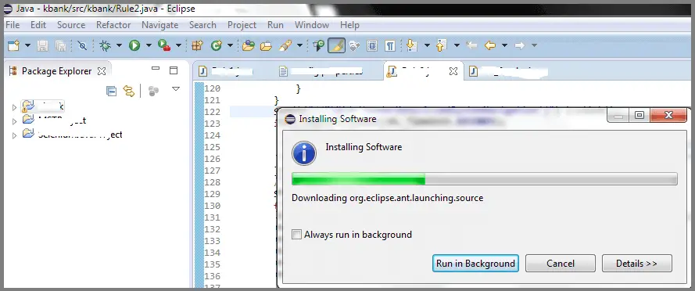The width and height of the screenshot is (695, 291).
Task: Open the New wizard dropdown arrow
Action: (x=27, y=45)
